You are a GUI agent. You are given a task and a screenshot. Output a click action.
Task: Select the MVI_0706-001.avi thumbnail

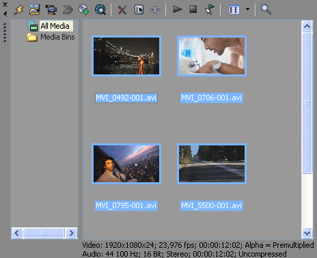pyautogui.click(x=212, y=56)
